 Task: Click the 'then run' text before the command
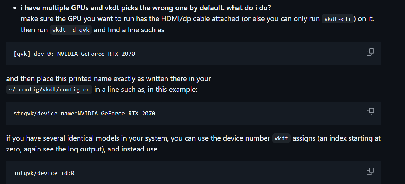(34, 30)
